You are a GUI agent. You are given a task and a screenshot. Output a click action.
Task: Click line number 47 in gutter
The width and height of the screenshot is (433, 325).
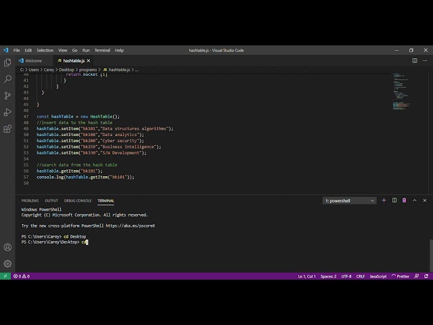pos(26,116)
